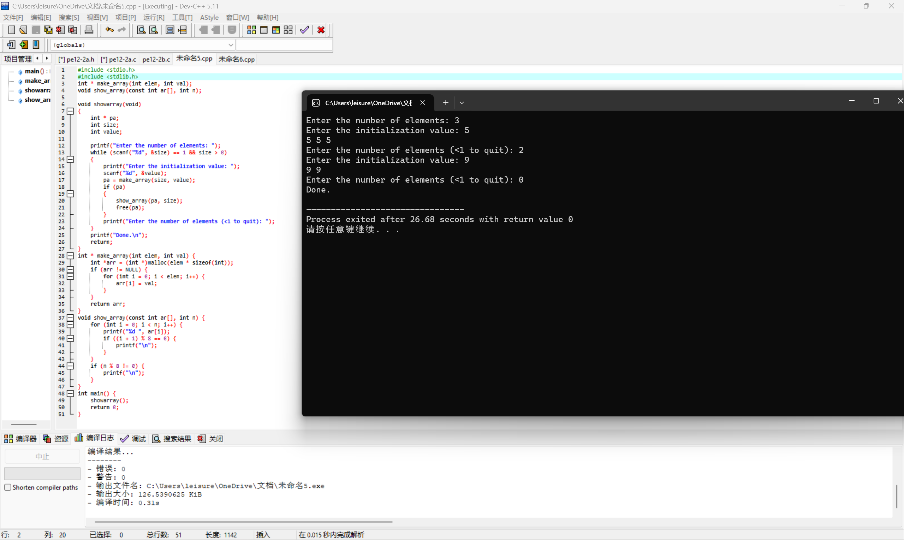Image resolution: width=904 pixels, height=540 pixels.
Task: Run the compiled program
Action: (x=264, y=30)
